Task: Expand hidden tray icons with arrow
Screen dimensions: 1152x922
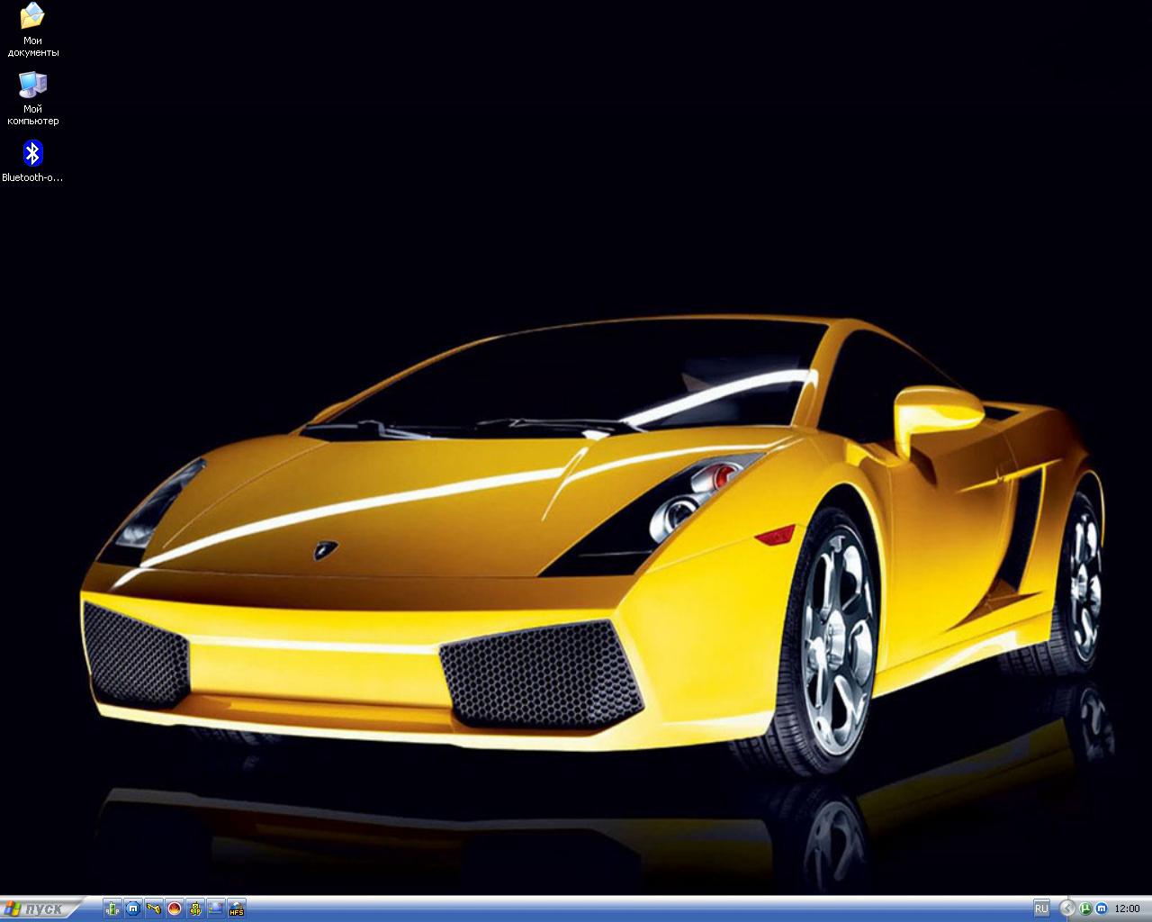Action: tap(1067, 908)
